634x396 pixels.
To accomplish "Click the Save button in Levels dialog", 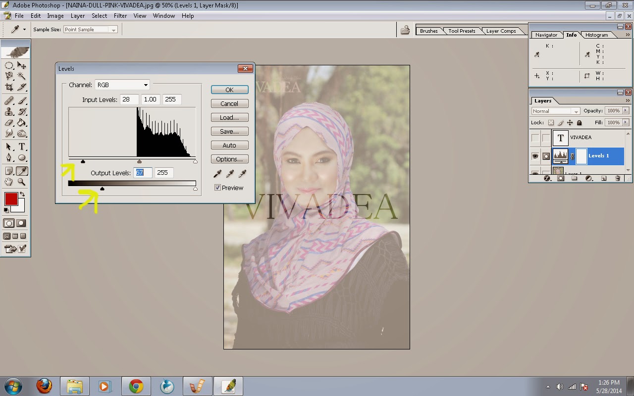I will point(229,131).
